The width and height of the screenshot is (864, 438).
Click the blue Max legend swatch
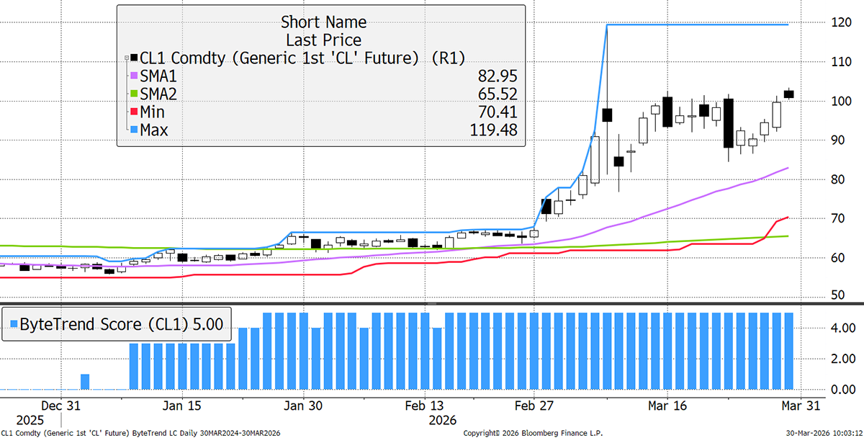tap(134, 130)
